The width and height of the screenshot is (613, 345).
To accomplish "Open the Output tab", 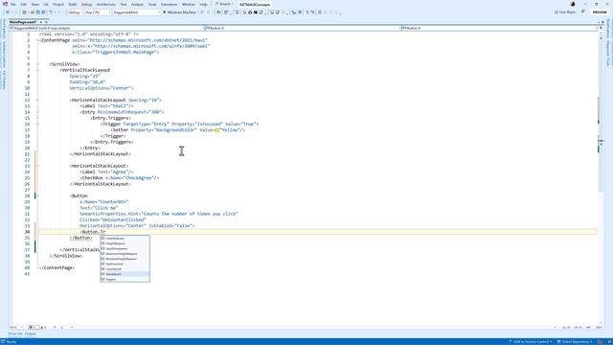I will pyautogui.click(x=30, y=333).
